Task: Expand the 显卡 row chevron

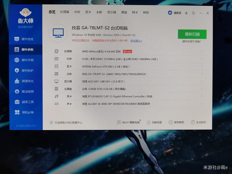Action: click(202, 66)
